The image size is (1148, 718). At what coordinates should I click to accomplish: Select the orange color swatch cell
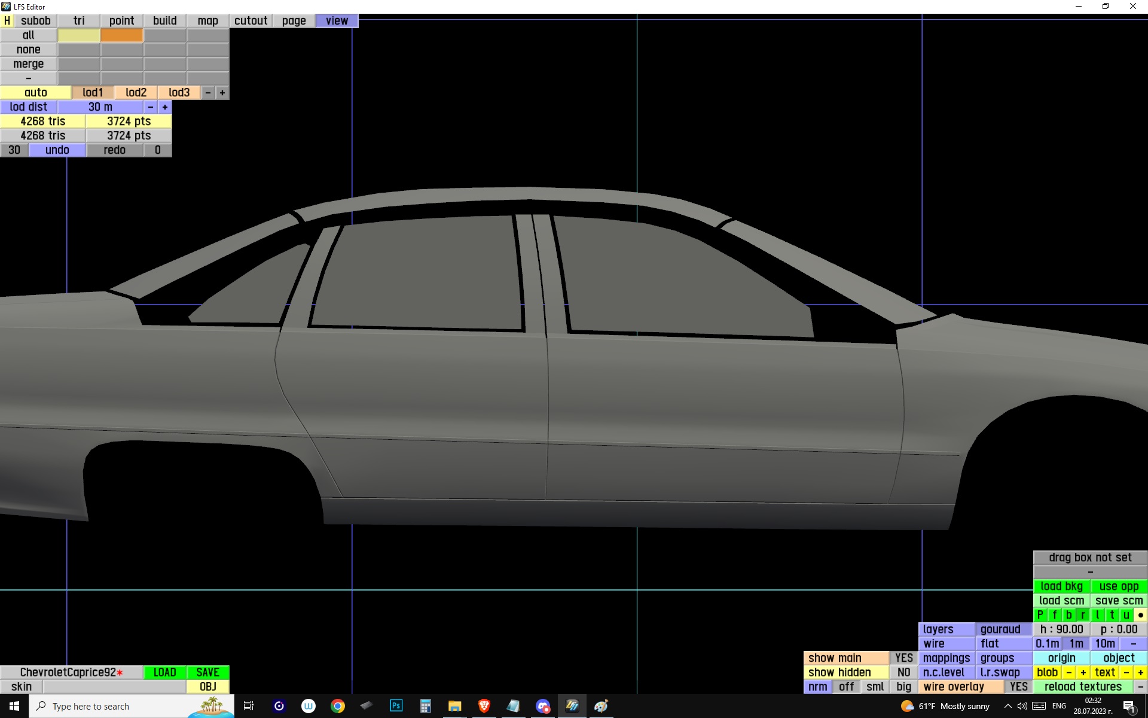pos(122,35)
